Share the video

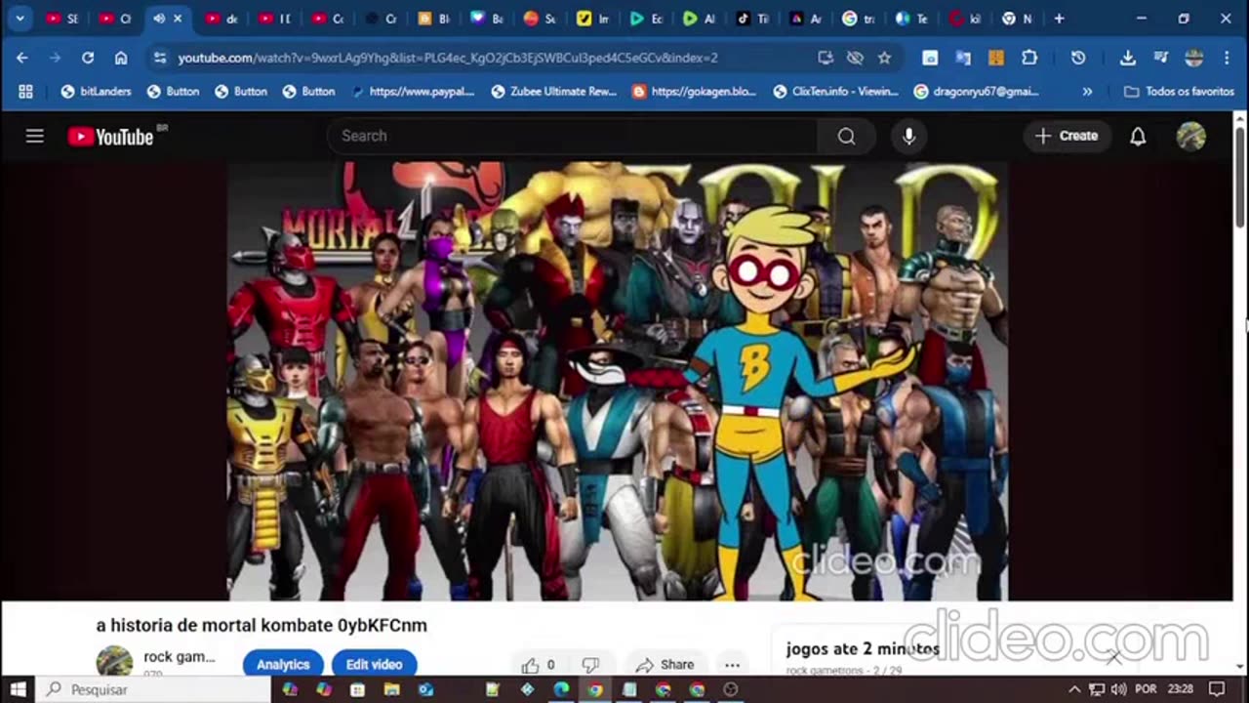tap(665, 665)
